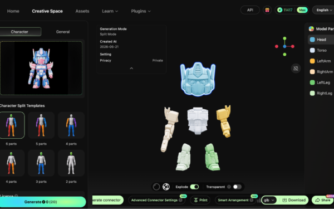The image size is (334, 209).
Task: Open Creative Space in navigation
Action: point(47,11)
